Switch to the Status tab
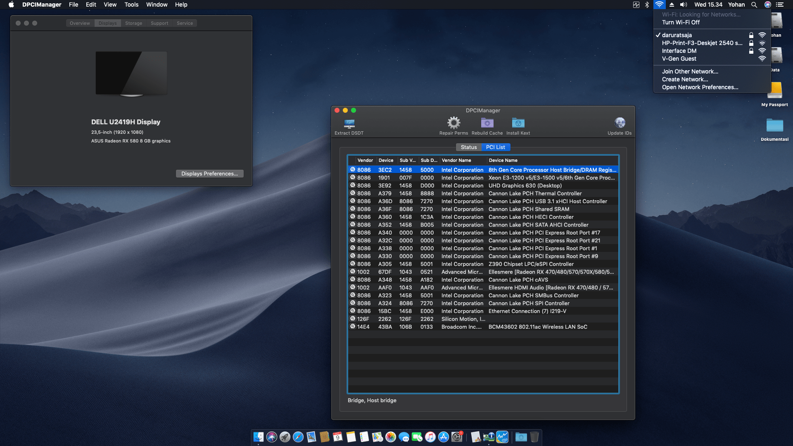 pos(468,147)
